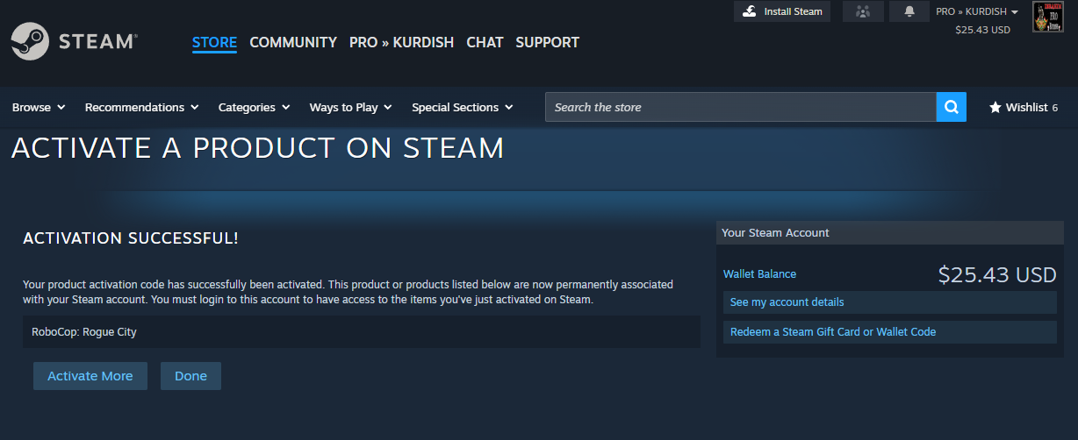Expand the Browse dropdown menu
Viewport: 1078px width, 440px height.
click(x=39, y=107)
